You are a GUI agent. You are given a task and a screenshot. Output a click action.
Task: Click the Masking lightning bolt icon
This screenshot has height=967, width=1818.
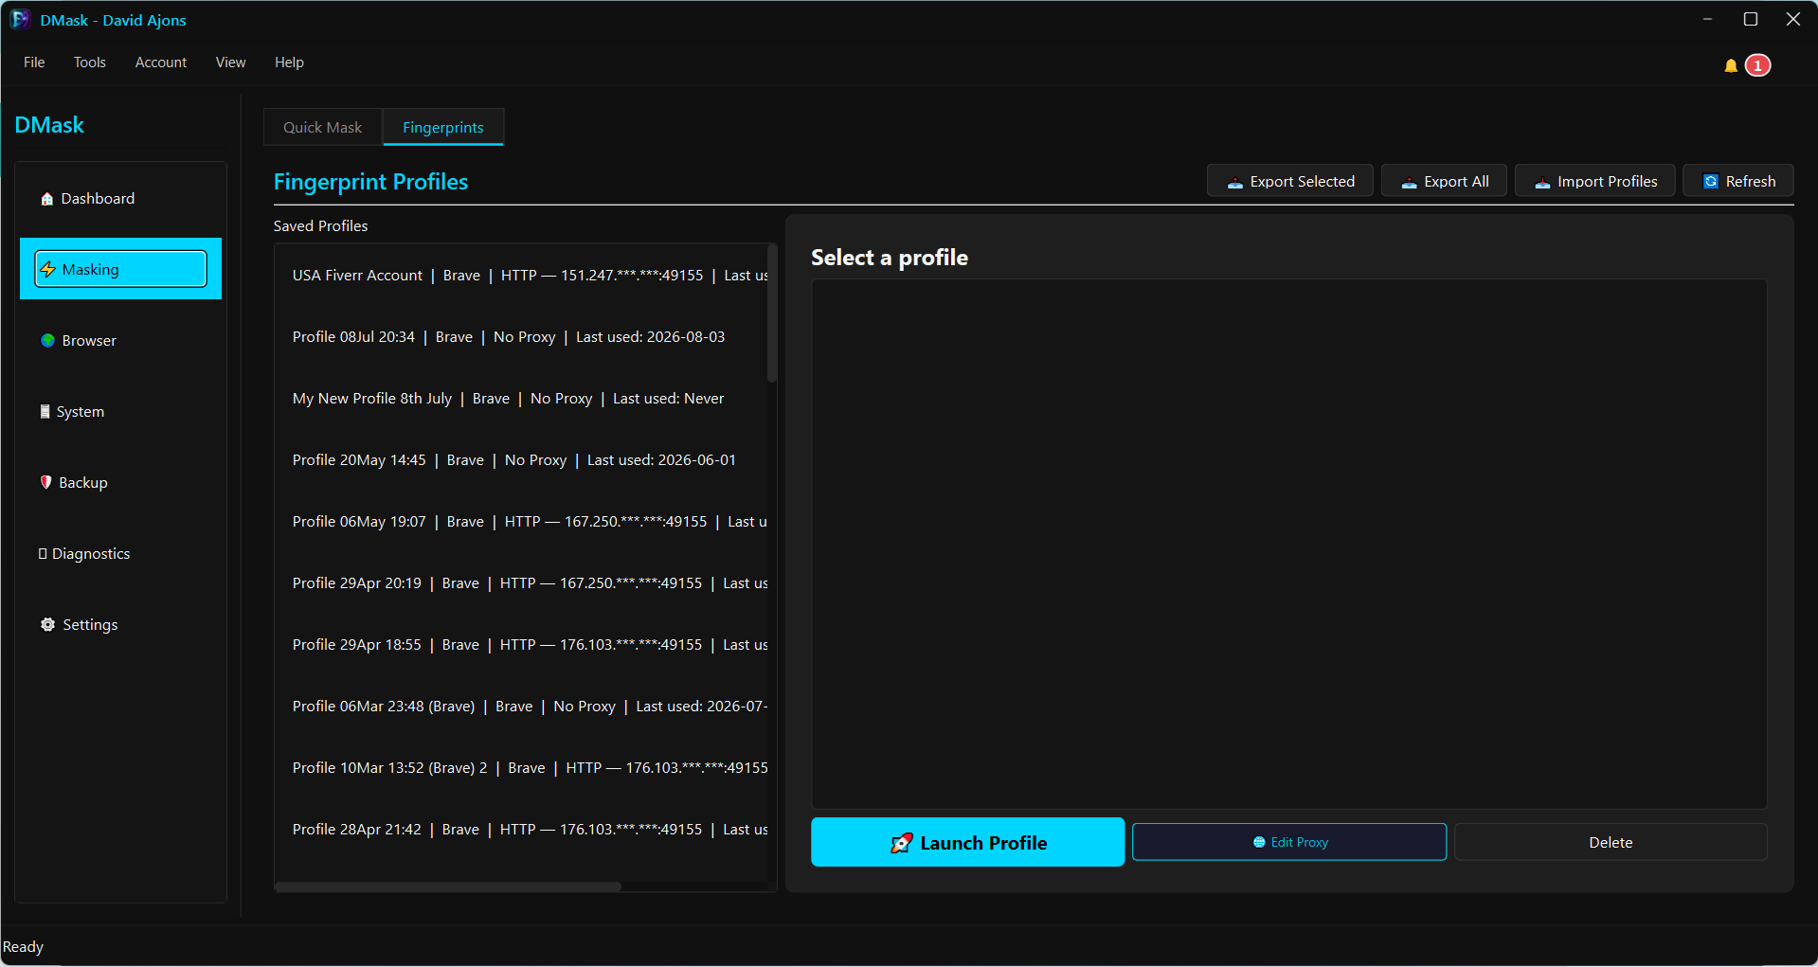point(48,270)
